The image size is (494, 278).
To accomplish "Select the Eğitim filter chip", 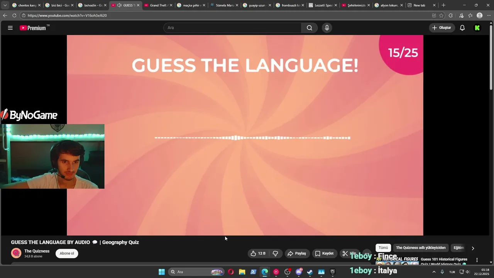I will click(459, 248).
